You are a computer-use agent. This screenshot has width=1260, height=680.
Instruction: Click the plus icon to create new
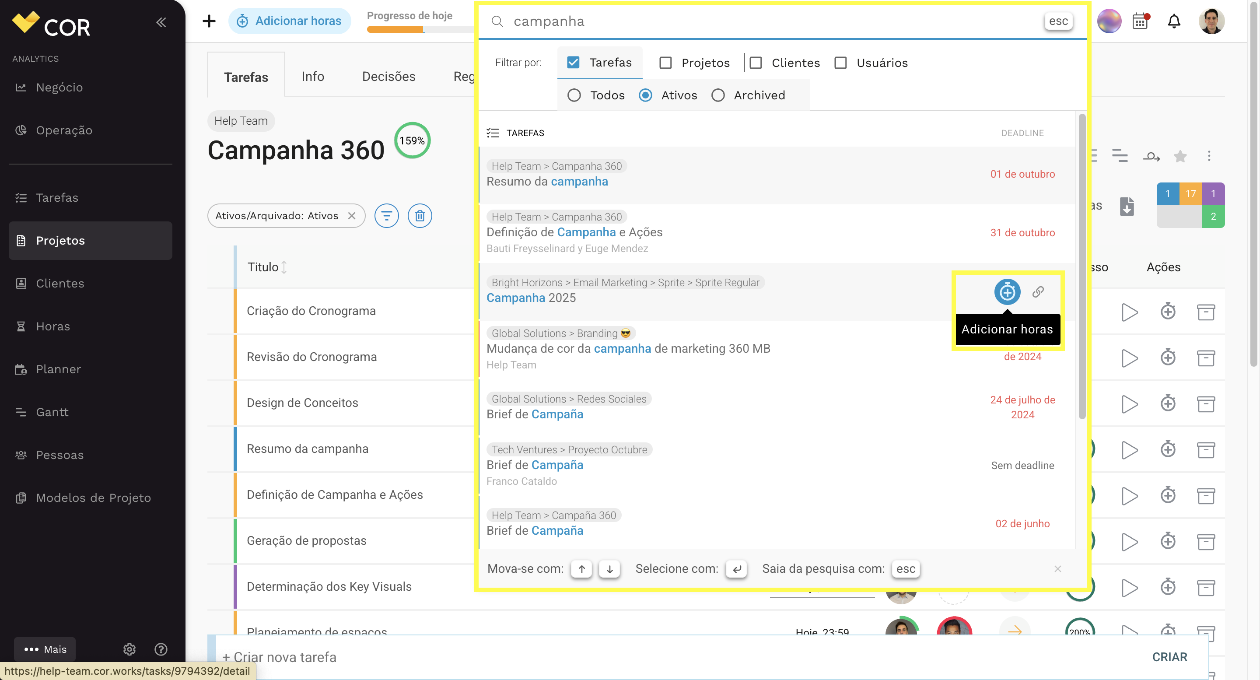[x=209, y=21]
